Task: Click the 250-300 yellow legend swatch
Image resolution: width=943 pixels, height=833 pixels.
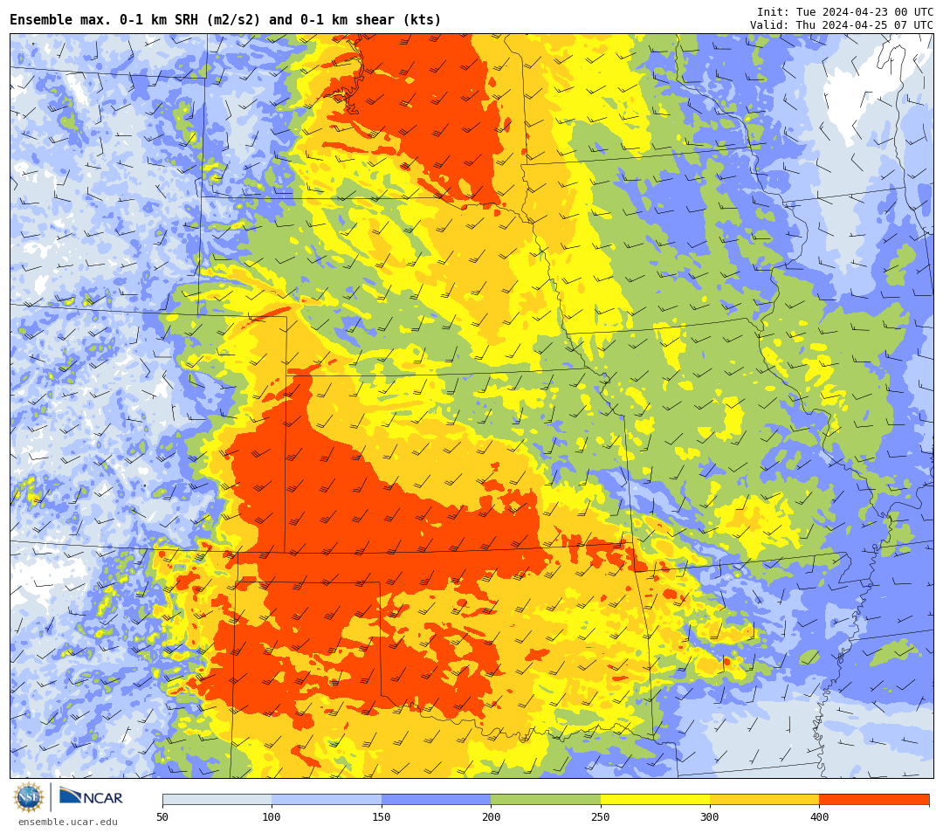Action: [655, 799]
